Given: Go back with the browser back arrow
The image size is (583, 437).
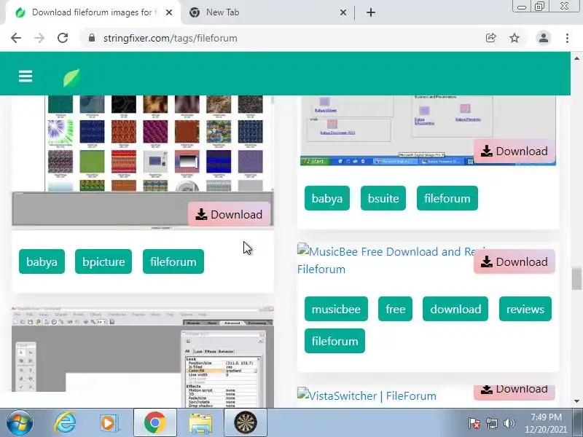Looking at the screenshot, I should click(16, 38).
